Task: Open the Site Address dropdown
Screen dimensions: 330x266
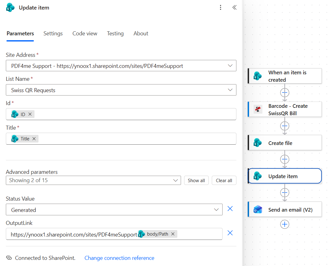Action: click(121, 66)
